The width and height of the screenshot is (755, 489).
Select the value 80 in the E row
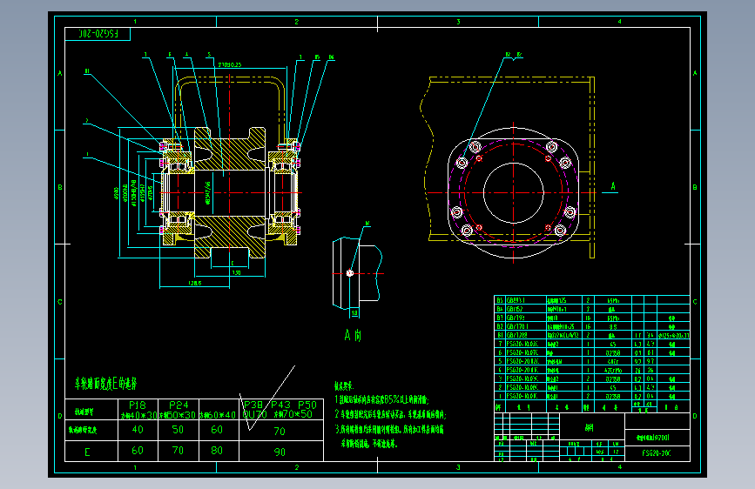pyautogui.click(x=217, y=451)
